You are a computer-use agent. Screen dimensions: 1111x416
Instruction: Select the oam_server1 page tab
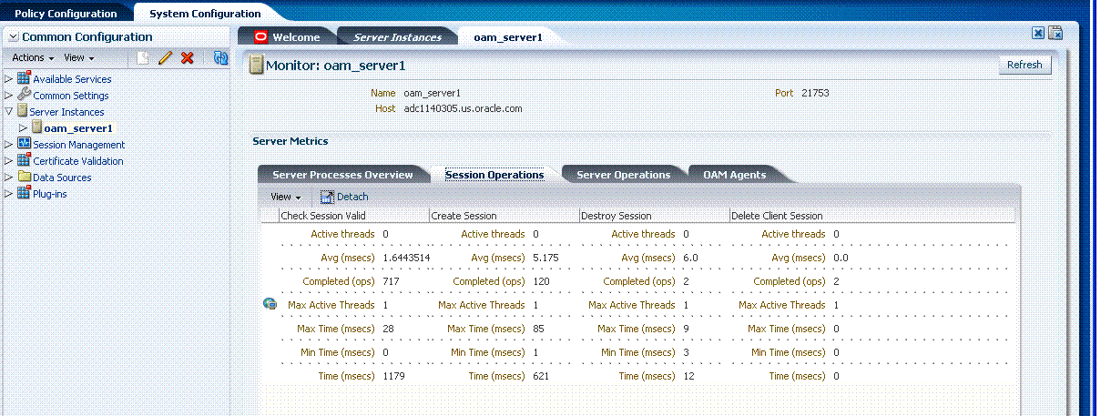[x=507, y=37]
